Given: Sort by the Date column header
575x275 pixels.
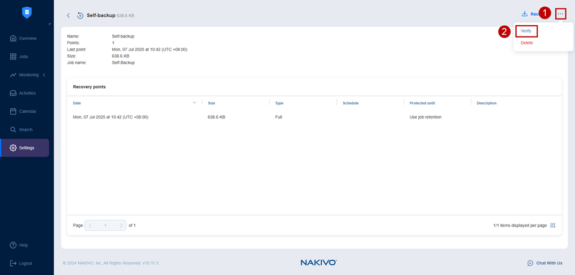Looking at the screenshot, I should coord(77,103).
